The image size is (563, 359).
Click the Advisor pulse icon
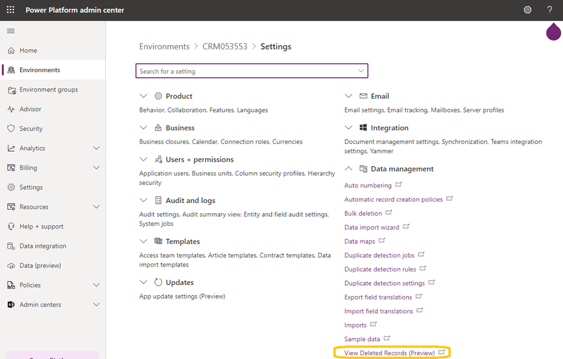11,109
